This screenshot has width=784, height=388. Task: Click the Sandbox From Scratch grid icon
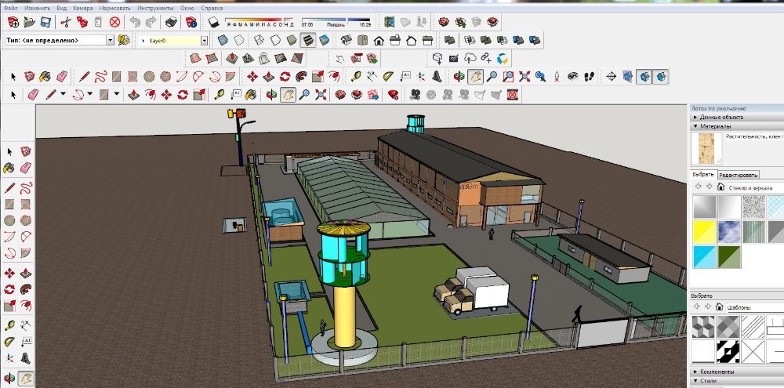(x=212, y=59)
